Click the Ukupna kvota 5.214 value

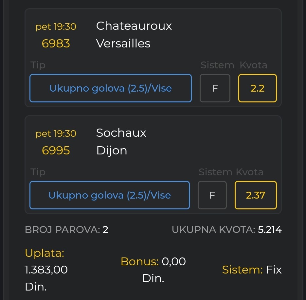point(270,230)
